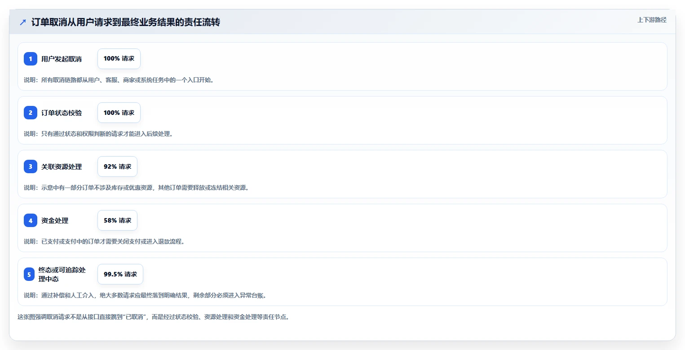Click the step 4 number badge
685x350 pixels.
(31, 220)
